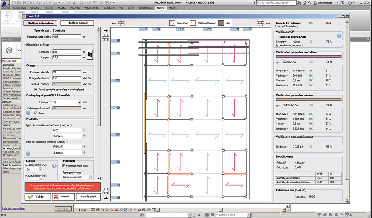Click the Annuler button
Image resolution: width=372 pixels, height=218 pixels.
[63, 197]
